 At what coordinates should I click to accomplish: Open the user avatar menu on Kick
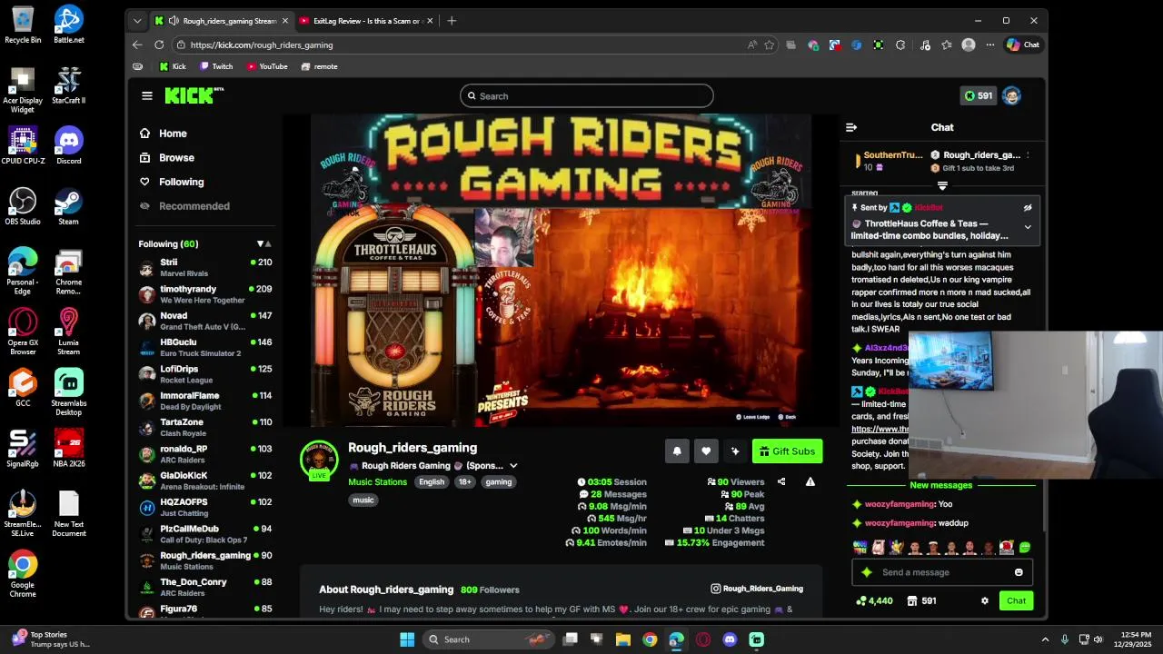click(x=1011, y=95)
